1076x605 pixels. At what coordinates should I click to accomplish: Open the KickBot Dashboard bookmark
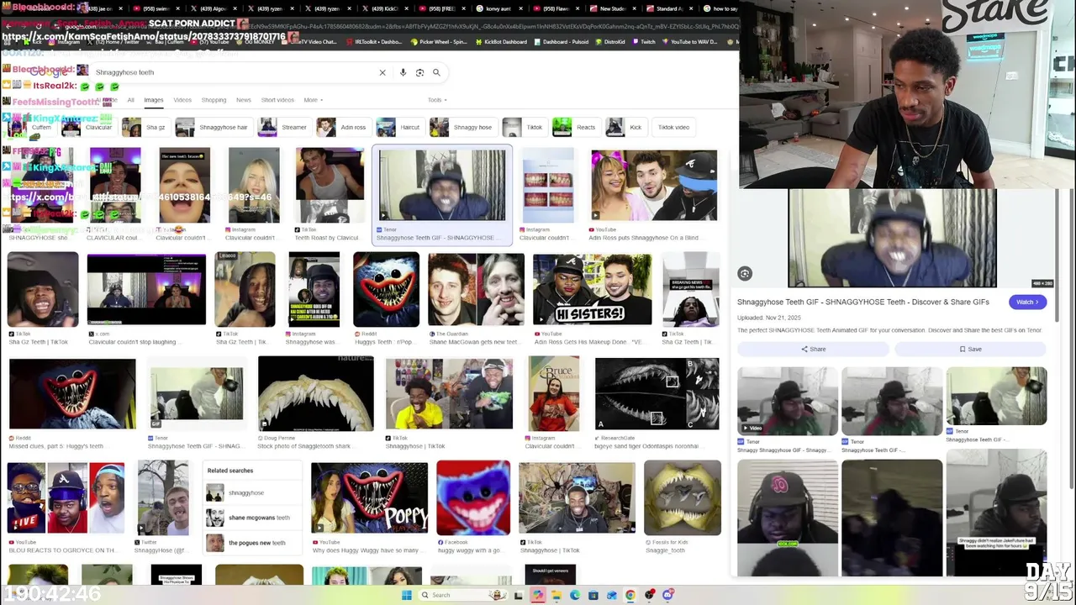504,41
